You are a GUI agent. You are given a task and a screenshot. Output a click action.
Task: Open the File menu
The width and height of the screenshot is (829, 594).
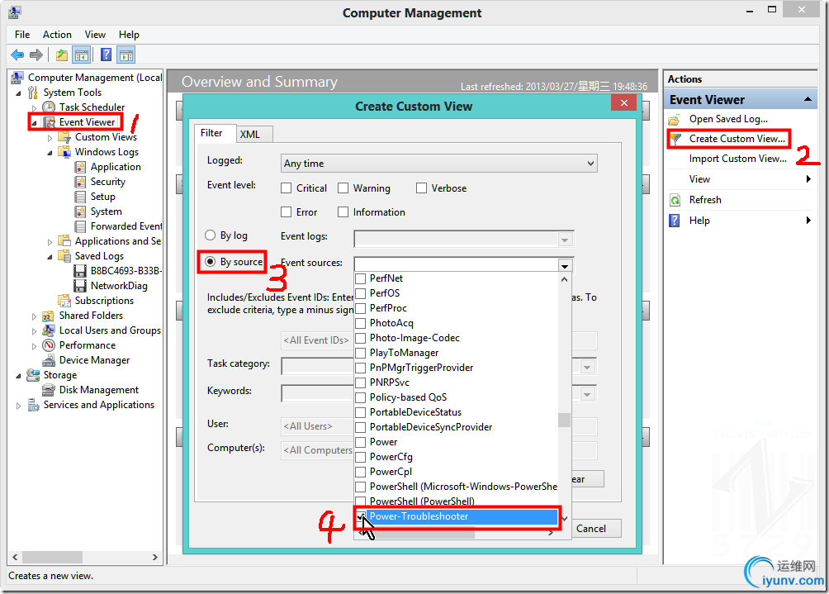click(x=22, y=35)
